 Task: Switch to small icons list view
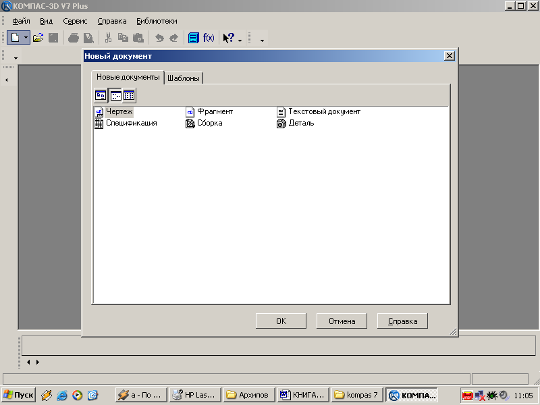[x=115, y=95]
